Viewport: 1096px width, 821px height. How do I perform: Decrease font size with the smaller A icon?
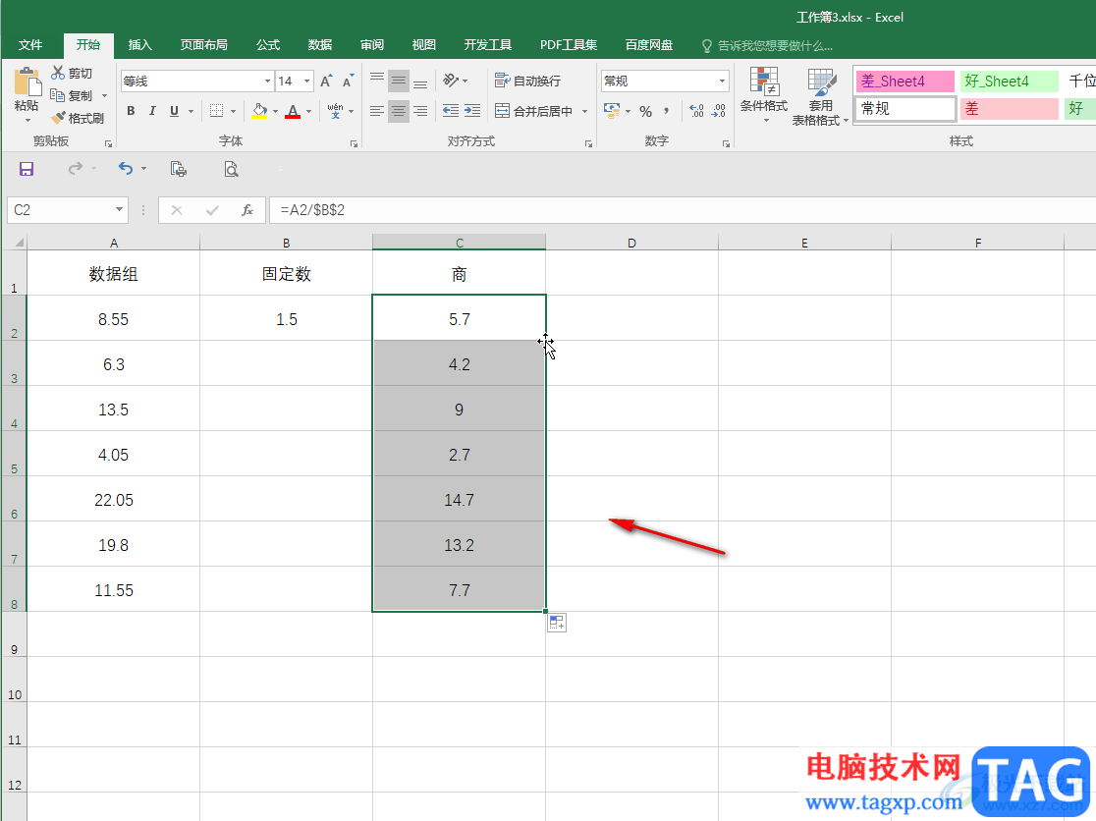(x=348, y=82)
